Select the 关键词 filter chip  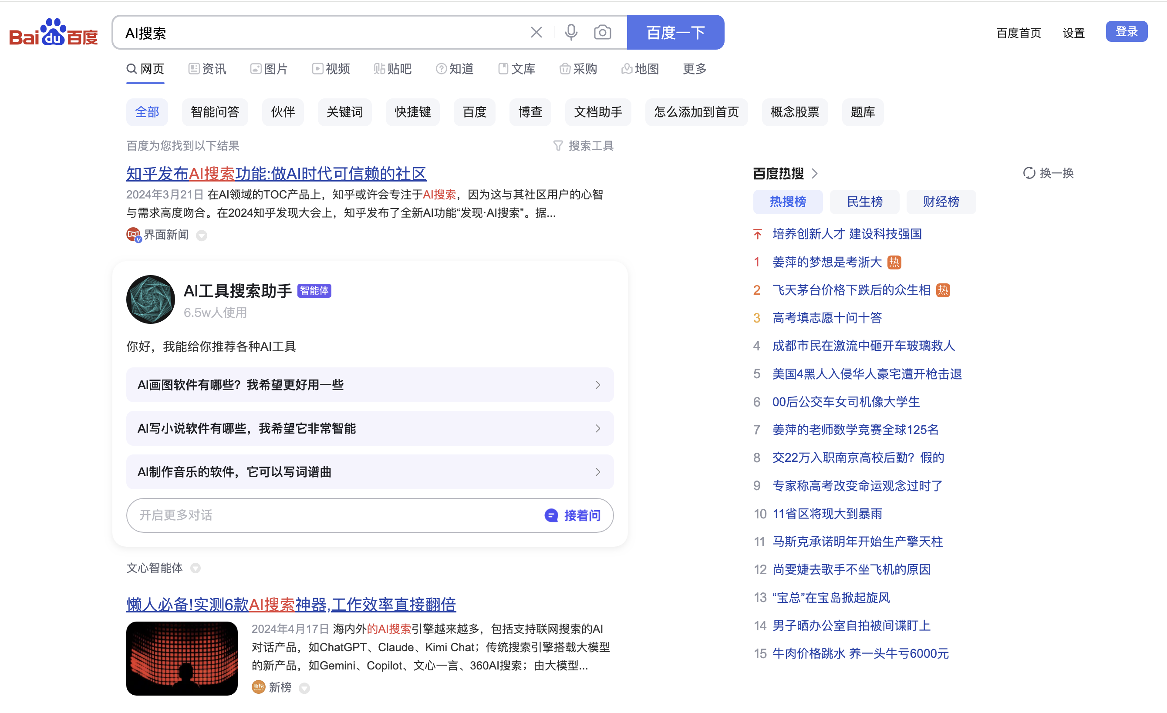tap(345, 112)
